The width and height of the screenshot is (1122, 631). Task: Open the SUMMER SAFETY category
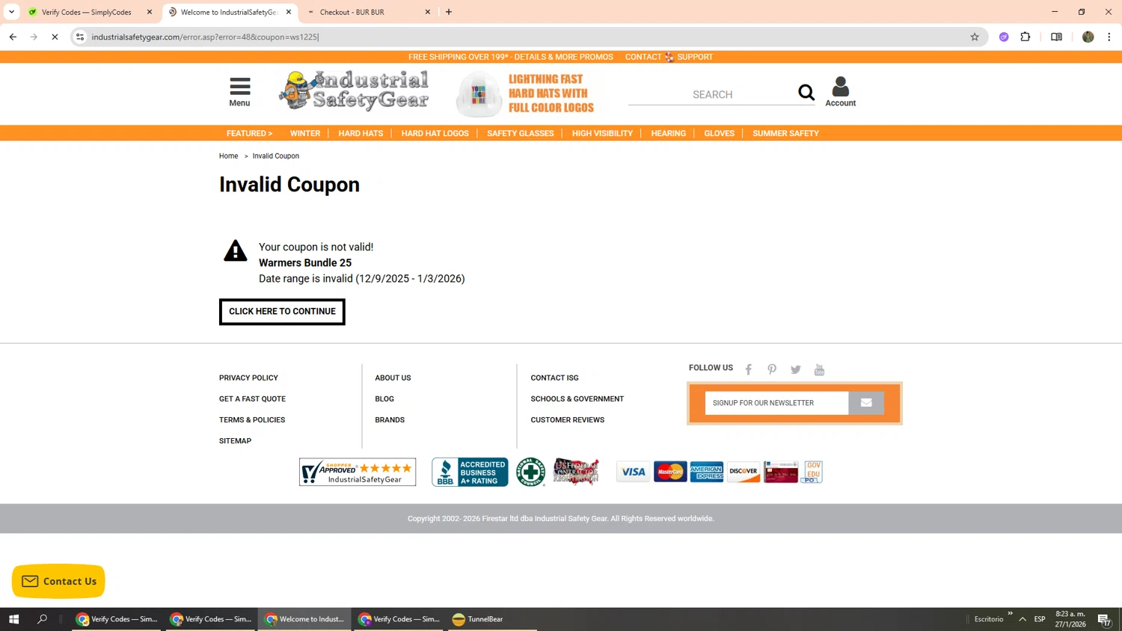click(785, 133)
